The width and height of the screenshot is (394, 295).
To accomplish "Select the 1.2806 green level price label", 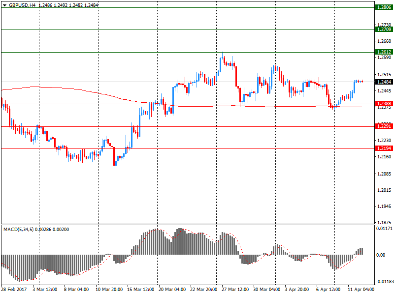I will tap(384, 7).
